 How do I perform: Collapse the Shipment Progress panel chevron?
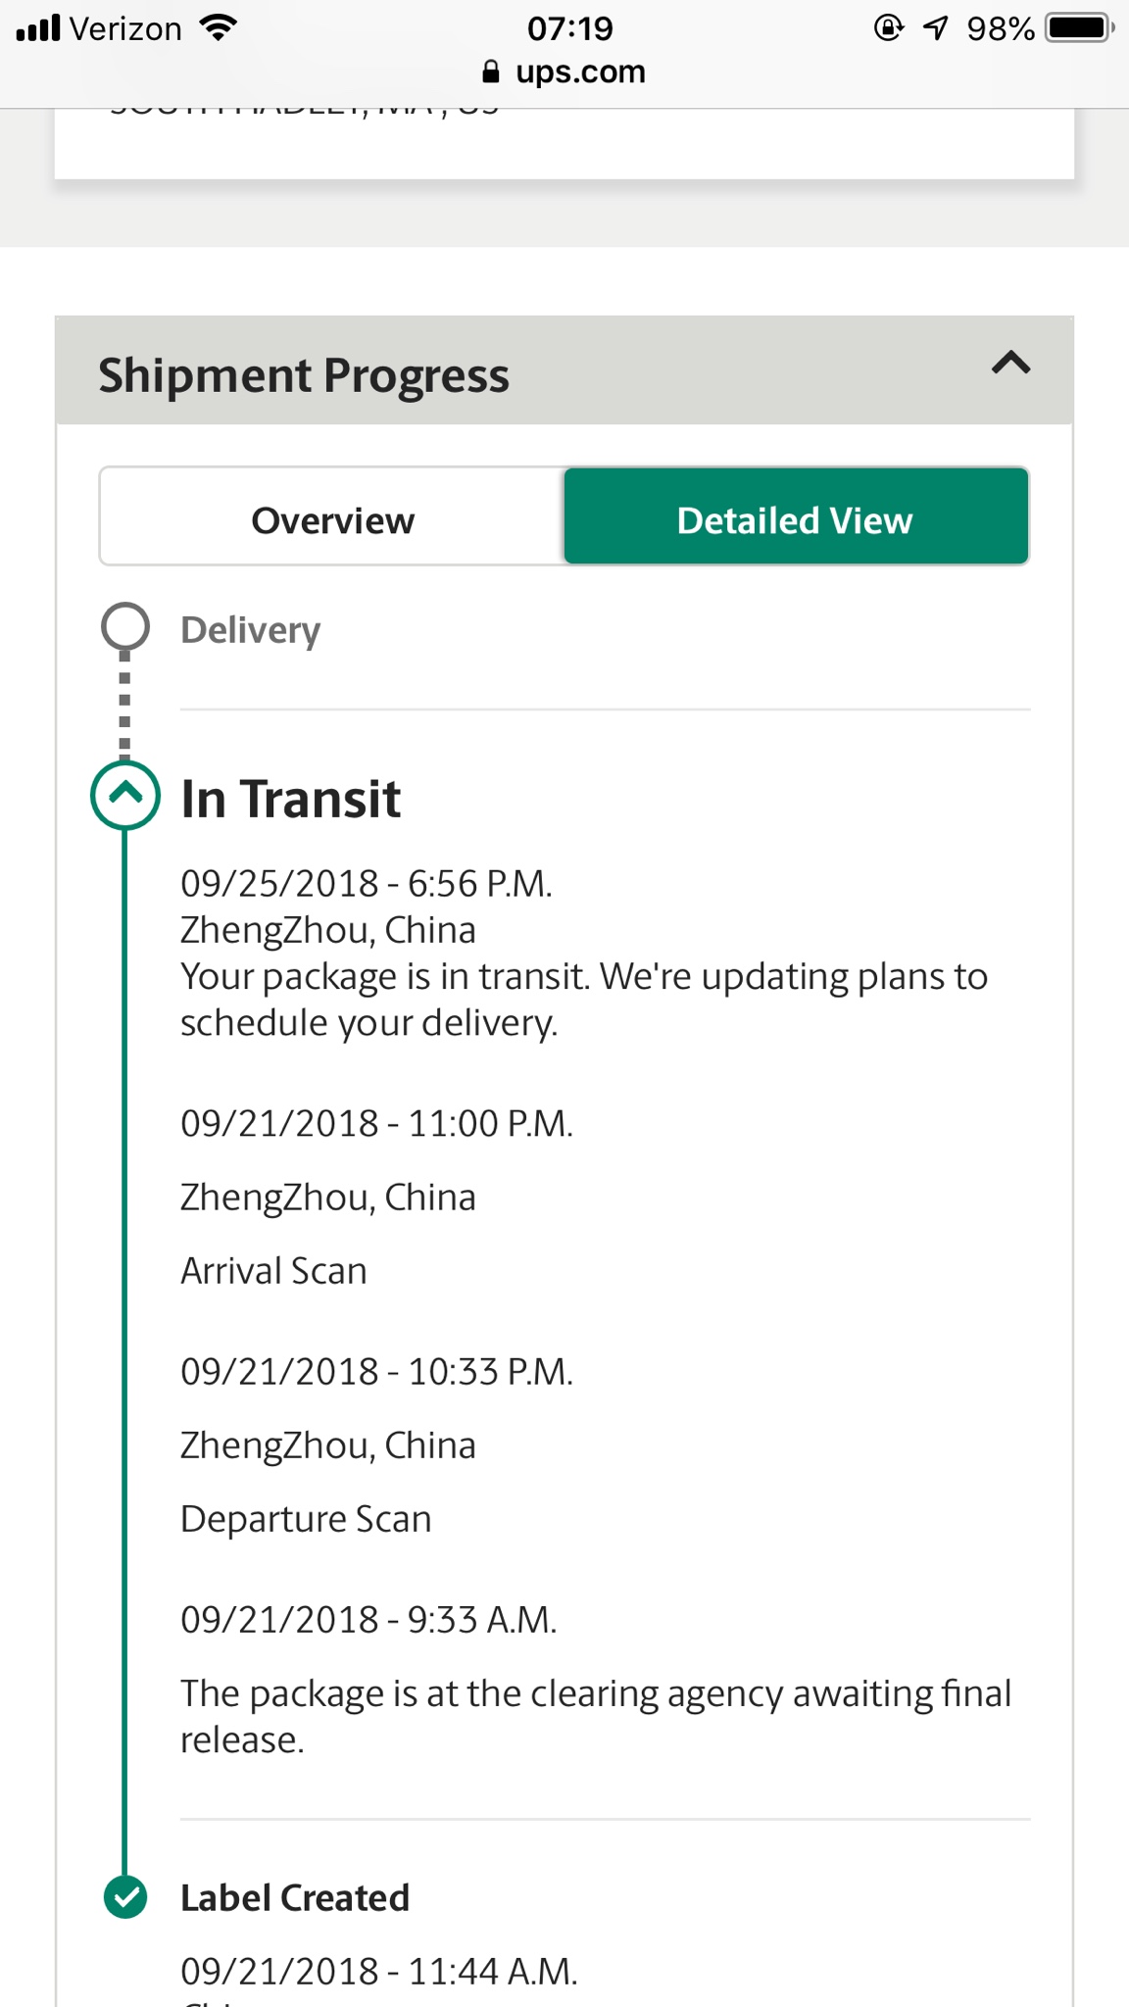pyautogui.click(x=1010, y=364)
